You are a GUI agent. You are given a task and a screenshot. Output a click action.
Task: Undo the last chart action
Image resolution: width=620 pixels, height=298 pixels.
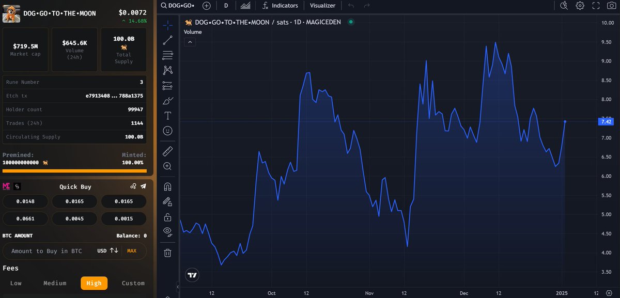point(351,6)
